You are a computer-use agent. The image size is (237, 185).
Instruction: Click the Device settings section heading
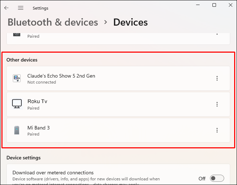click(x=23, y=158)
